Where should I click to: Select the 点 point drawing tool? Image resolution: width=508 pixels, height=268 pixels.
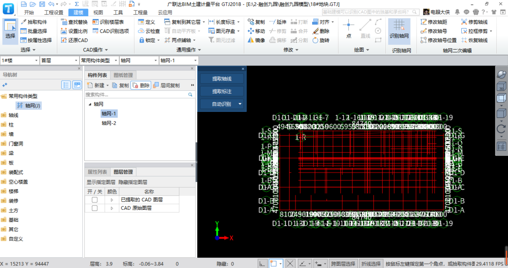(349, 29)
